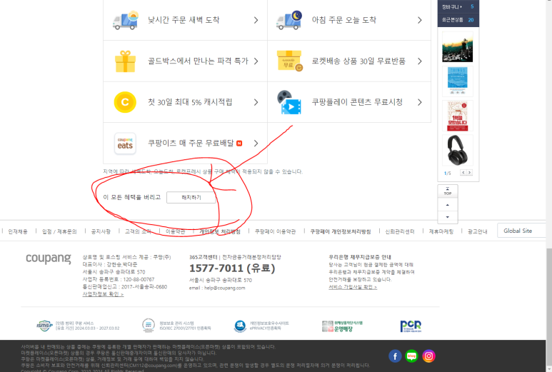Expand 쿠팡이츠 매 주문 무료배달 chevron
The width and height of the screenshot is (552, 372).
click(x=256, y=144)
